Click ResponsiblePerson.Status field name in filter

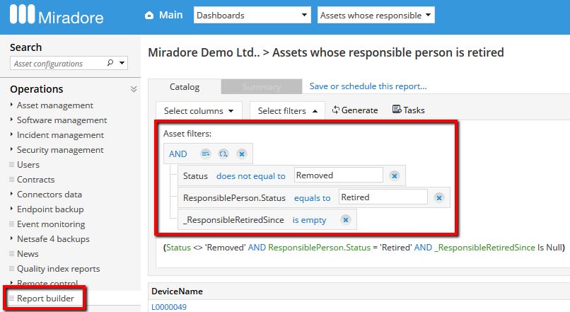pos(234,198)
